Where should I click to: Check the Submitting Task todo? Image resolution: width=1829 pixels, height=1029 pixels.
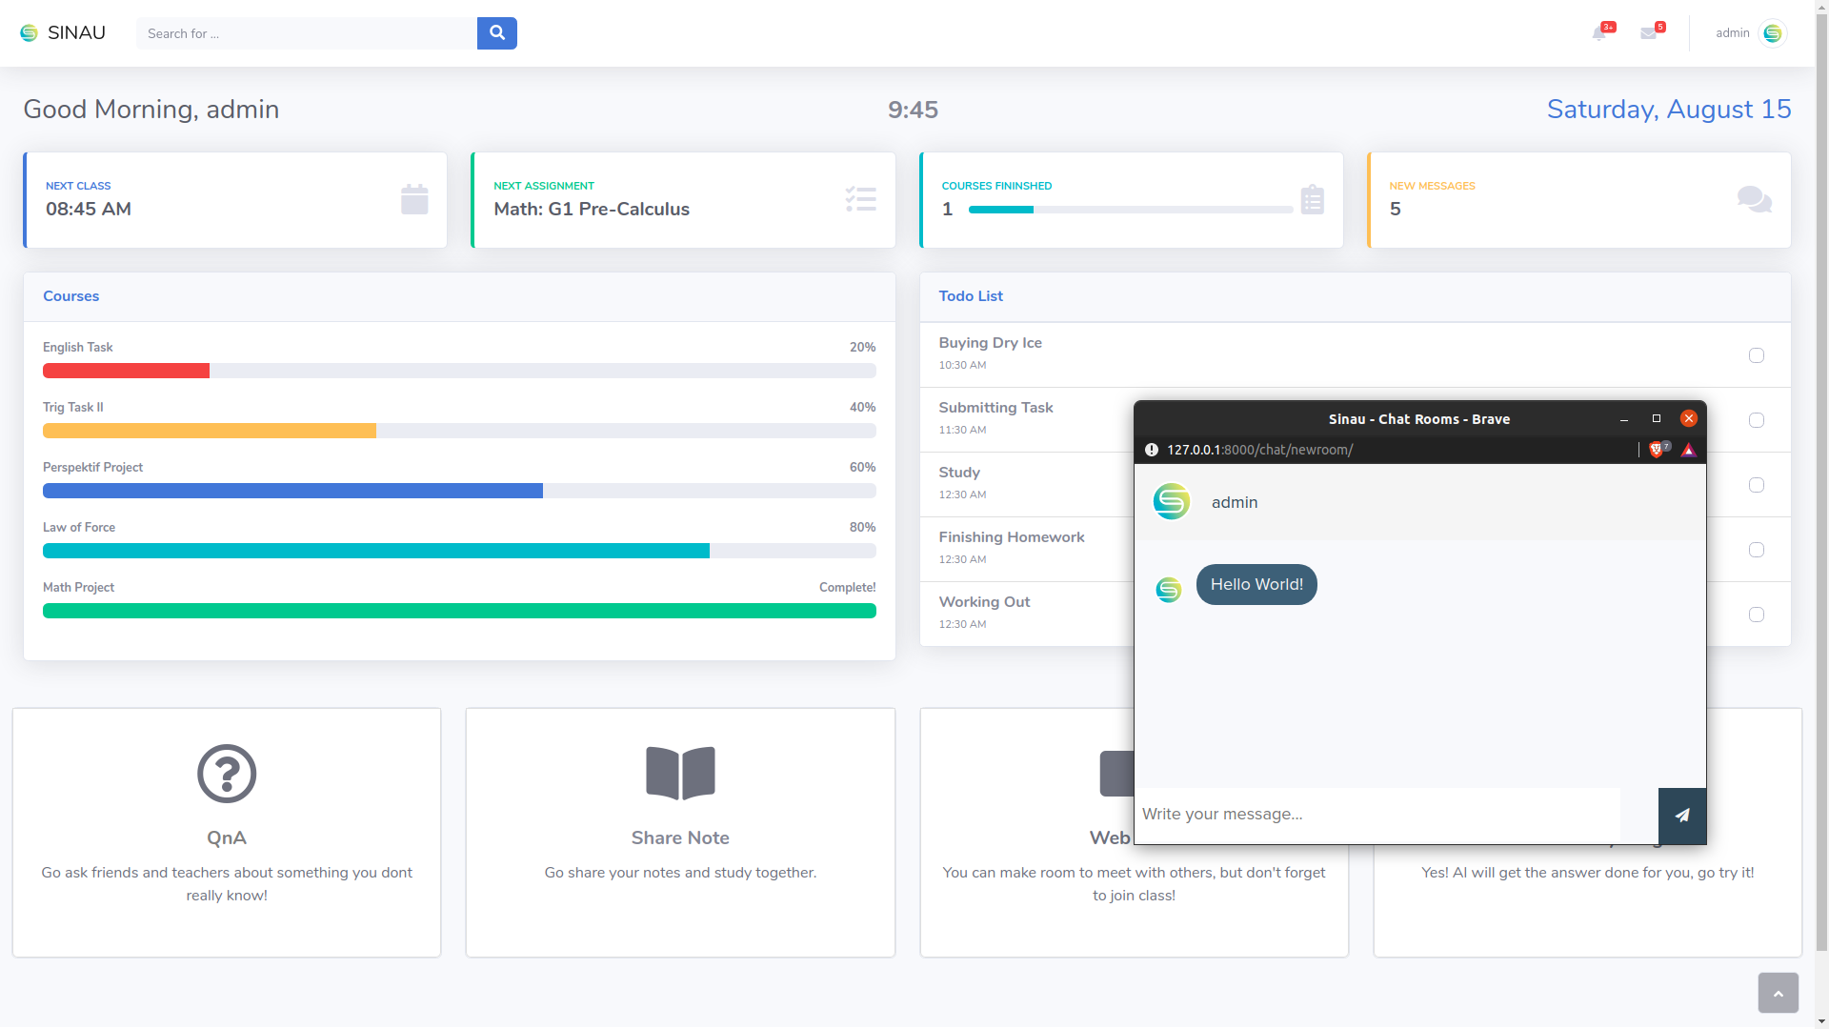click(1757, 420)
